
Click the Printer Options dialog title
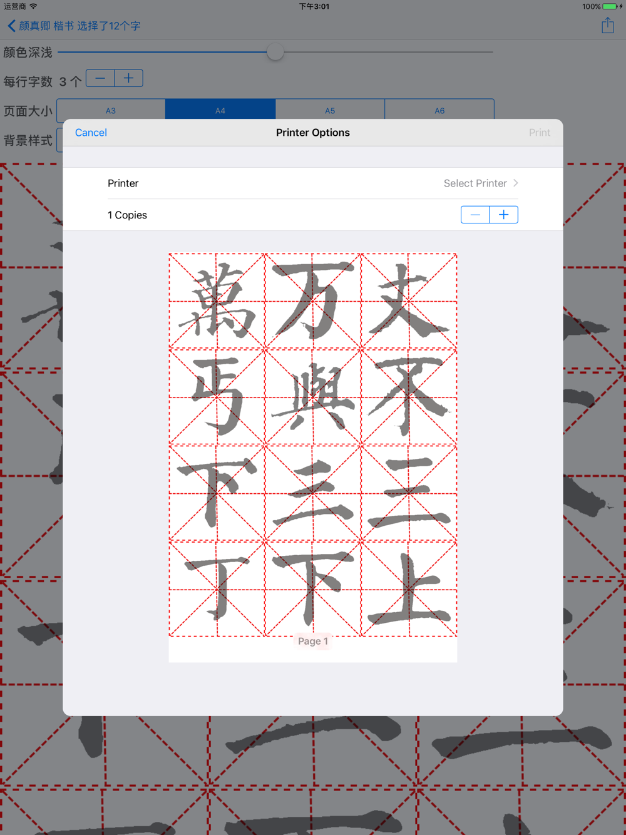click(x=313, y=133)
